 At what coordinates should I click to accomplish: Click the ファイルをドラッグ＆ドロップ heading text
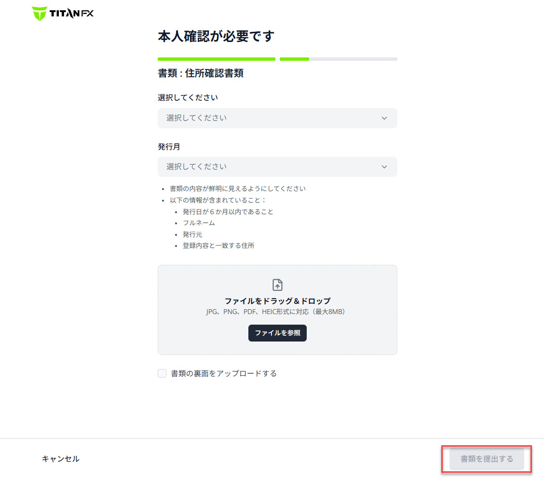277,301
